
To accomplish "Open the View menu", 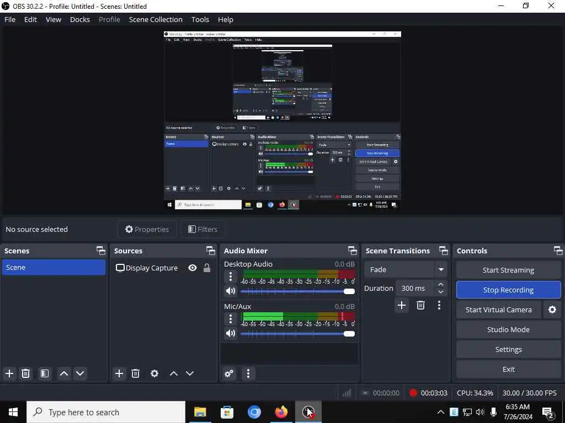I will [54, 19].
